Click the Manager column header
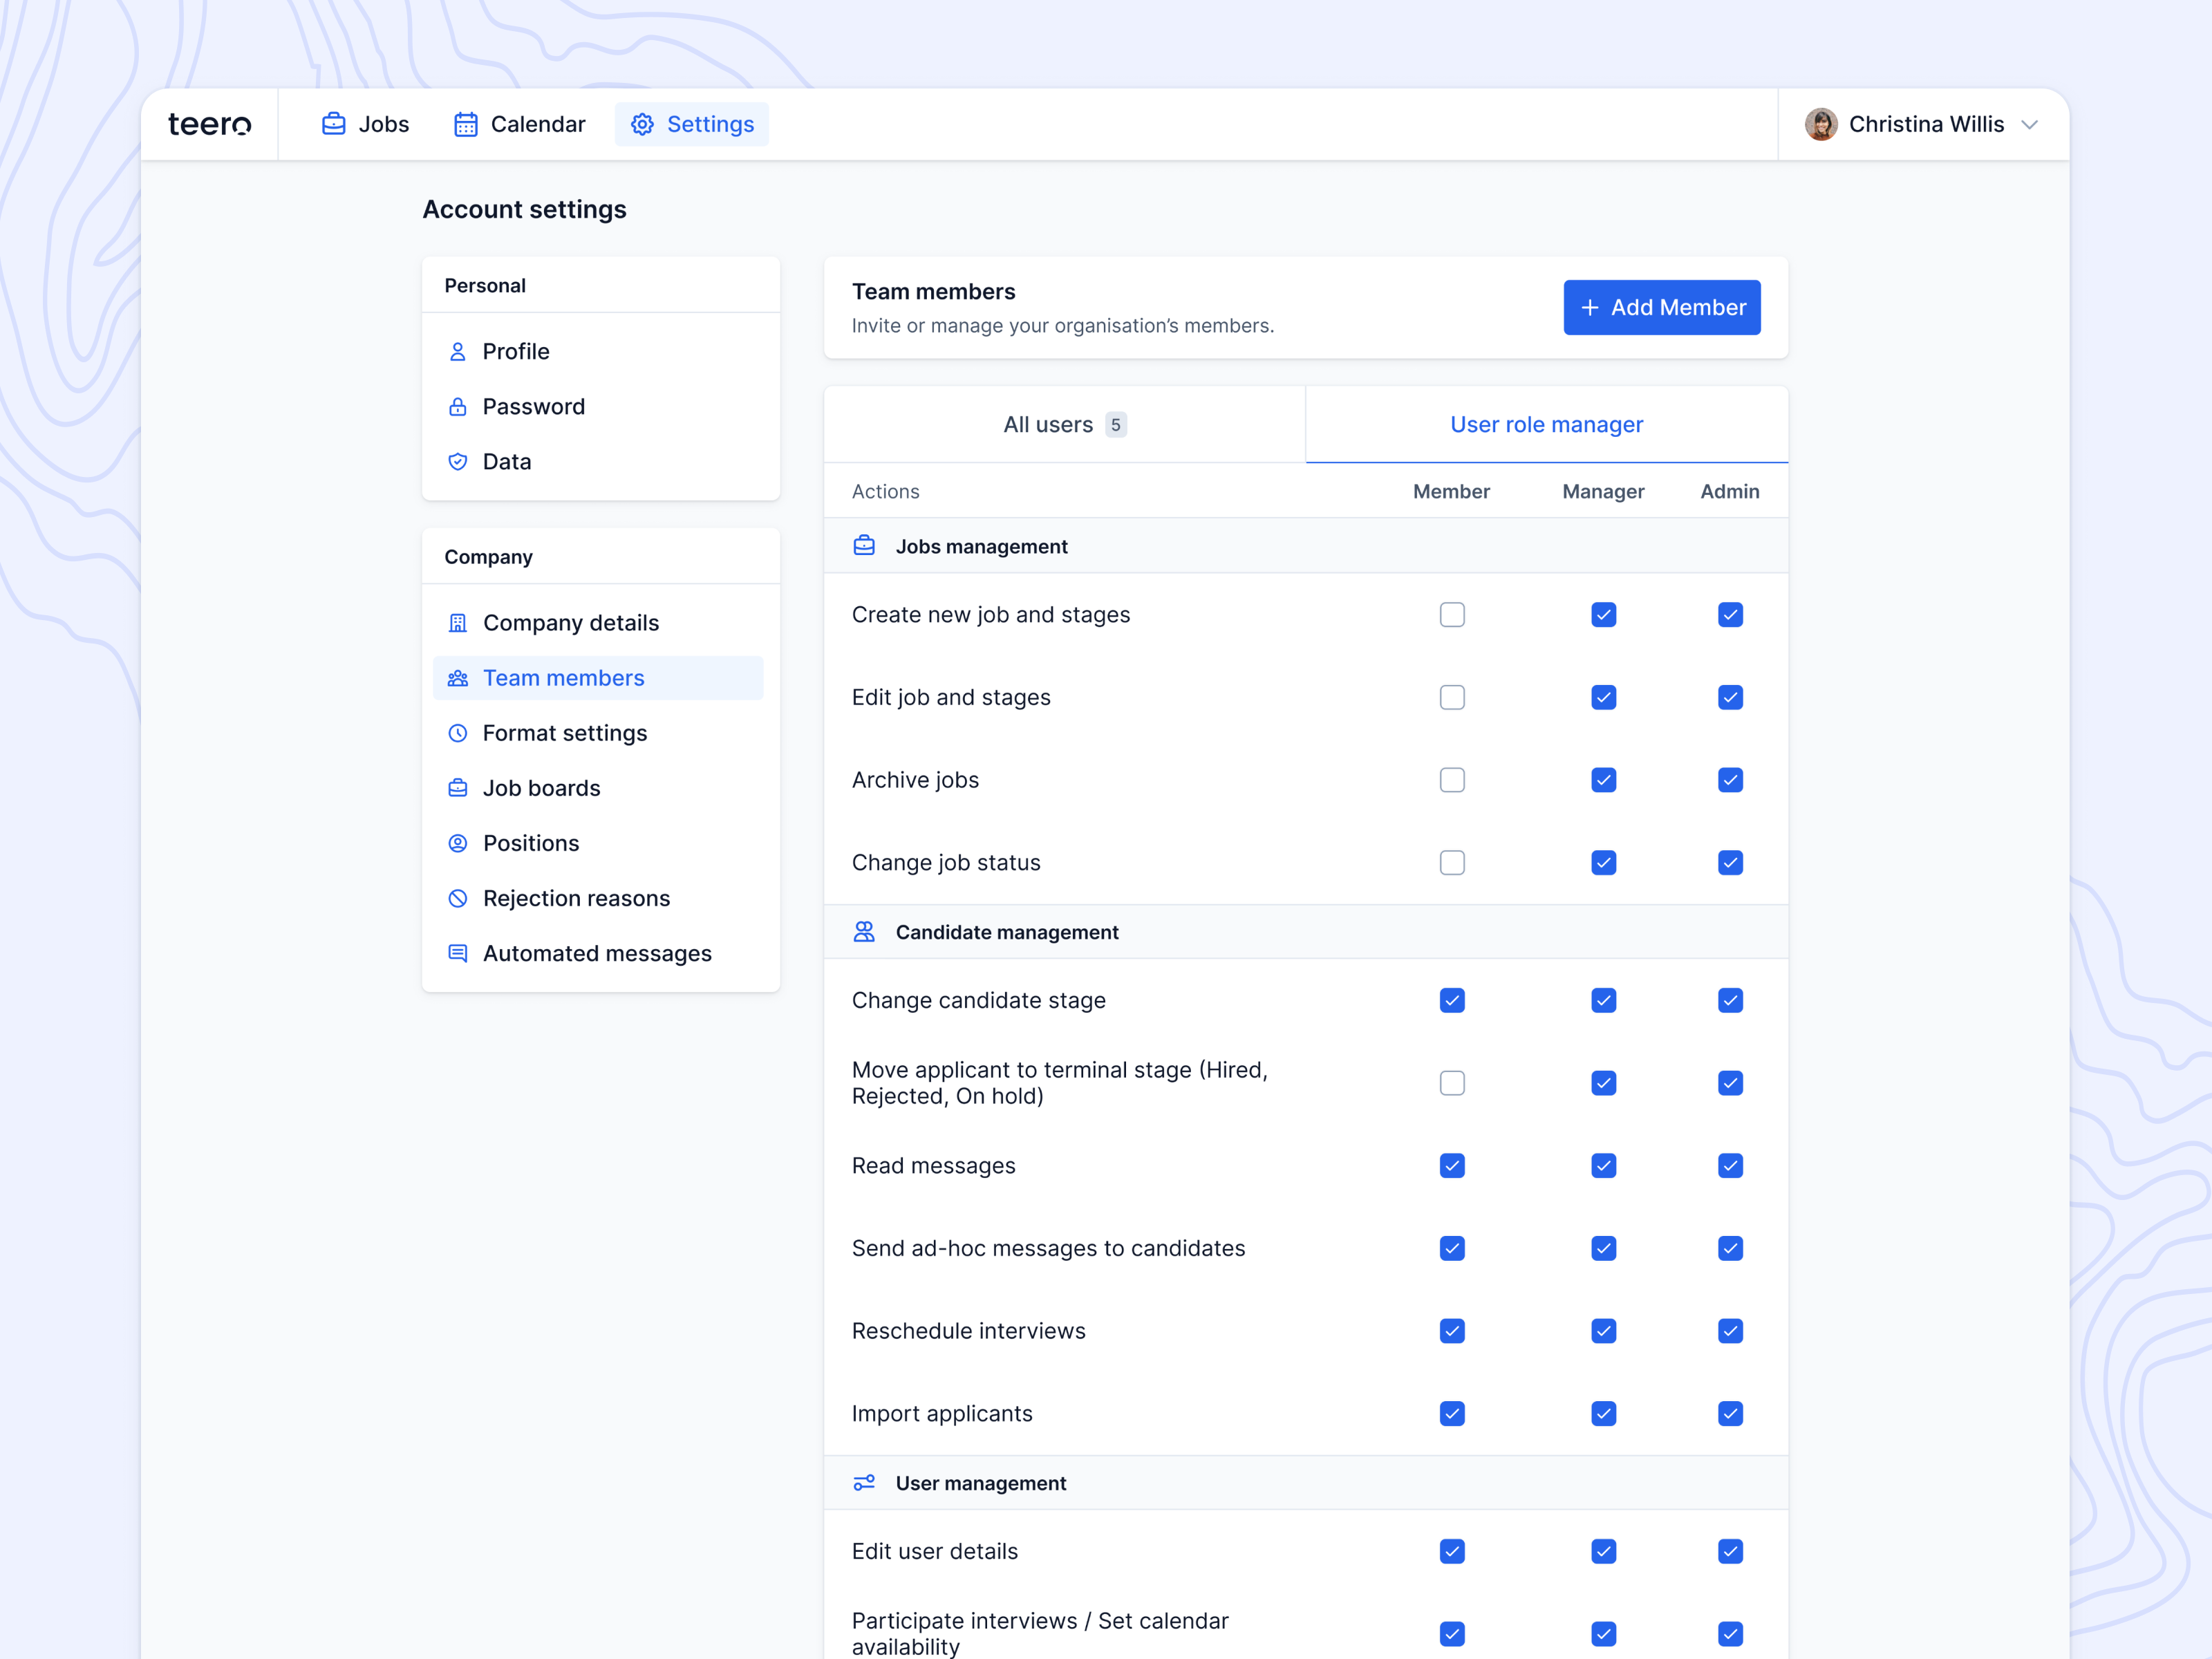 point(1603,492)
